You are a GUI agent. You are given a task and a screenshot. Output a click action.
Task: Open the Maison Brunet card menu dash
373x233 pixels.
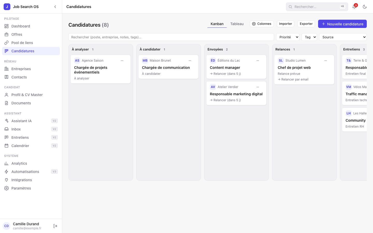pyautogui.click(x=190, y=61)
